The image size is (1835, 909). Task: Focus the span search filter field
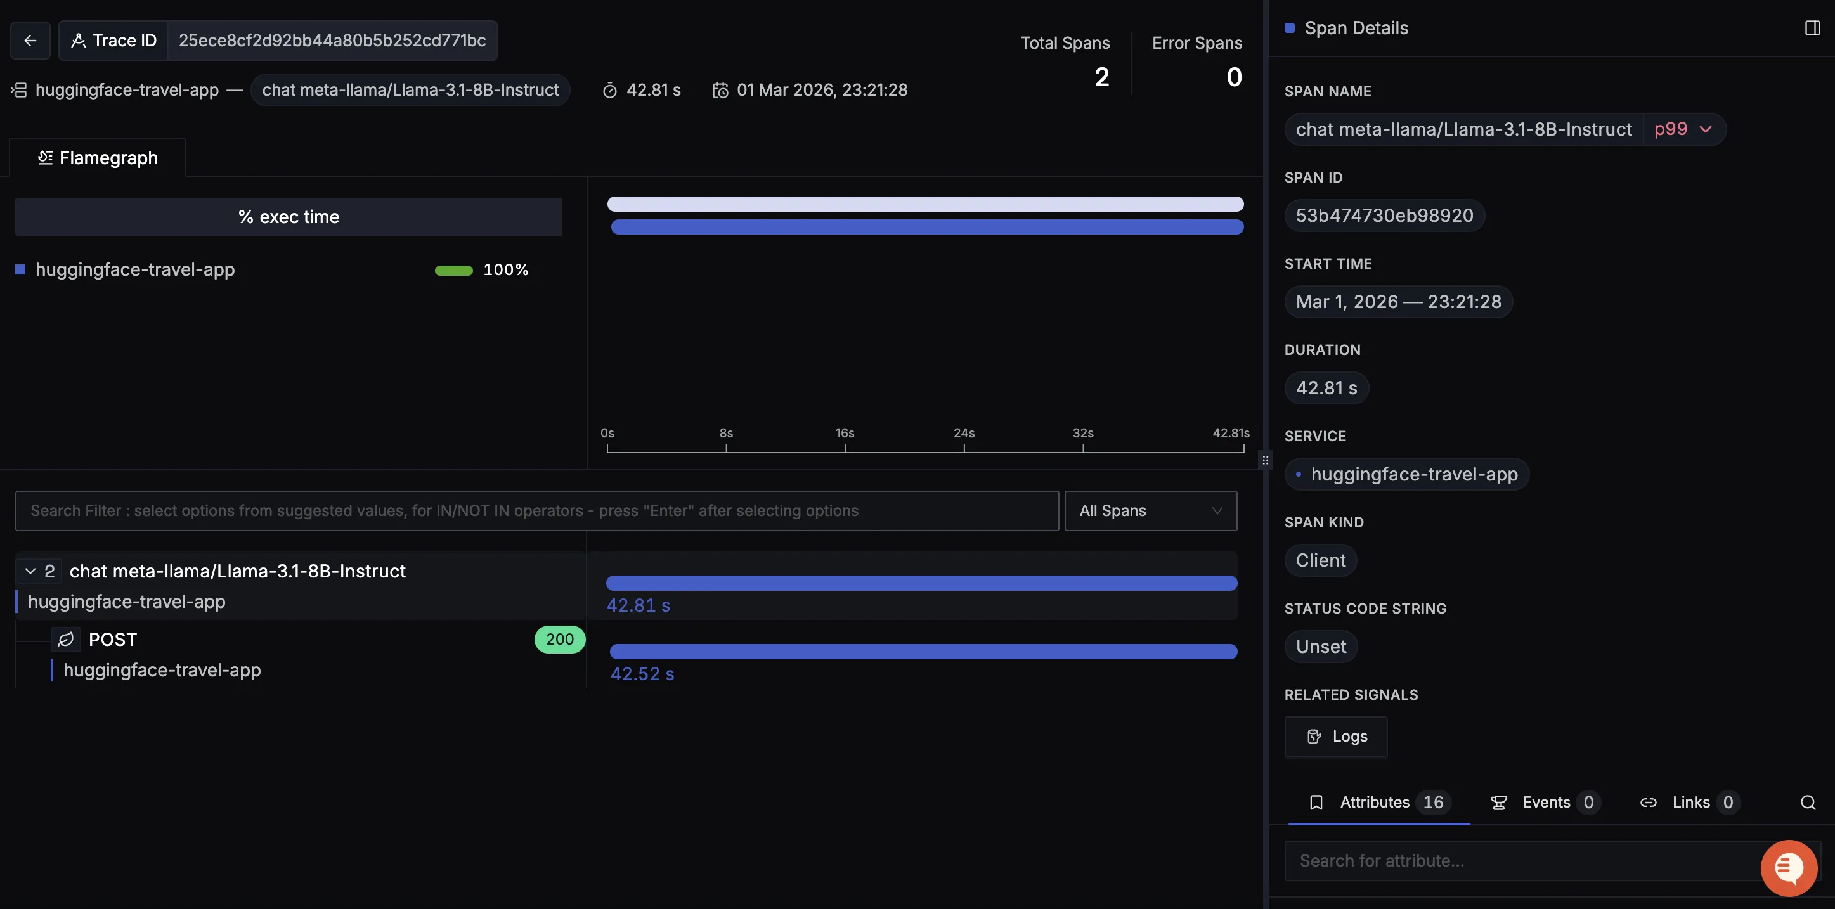pyautogui.click(x=536, y=511)
